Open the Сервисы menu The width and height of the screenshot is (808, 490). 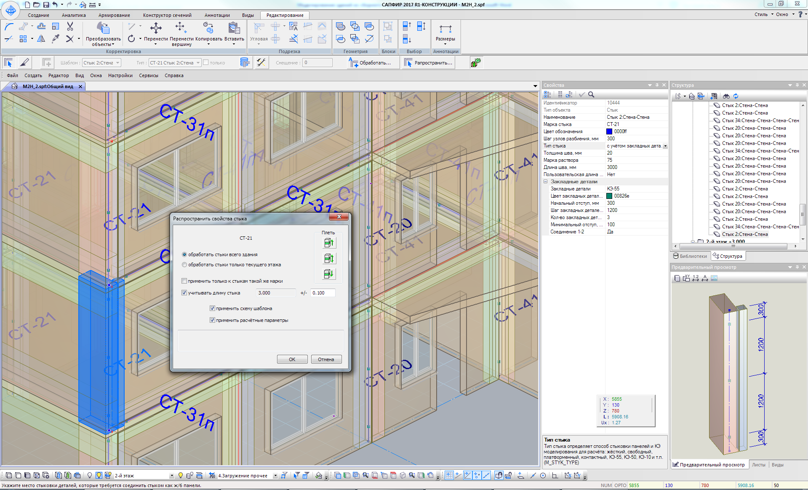click(148, 75)
